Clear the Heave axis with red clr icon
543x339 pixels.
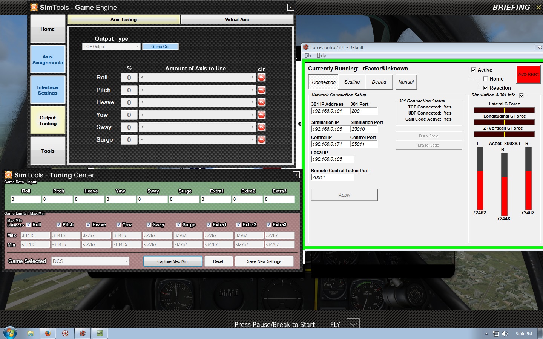[x=261, y=102]
